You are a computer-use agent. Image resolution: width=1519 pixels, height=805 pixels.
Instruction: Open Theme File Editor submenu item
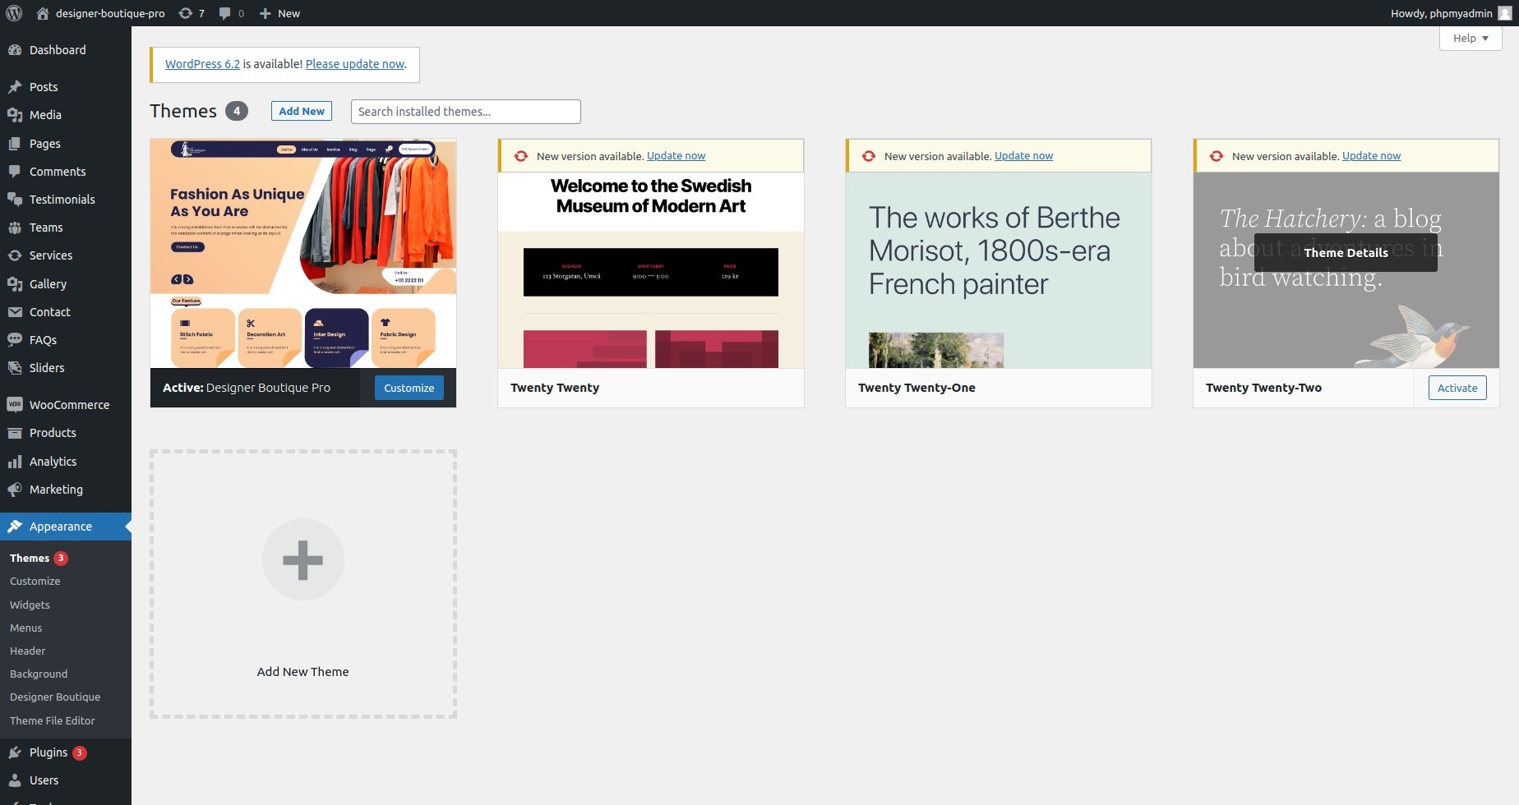coord(53,720)
